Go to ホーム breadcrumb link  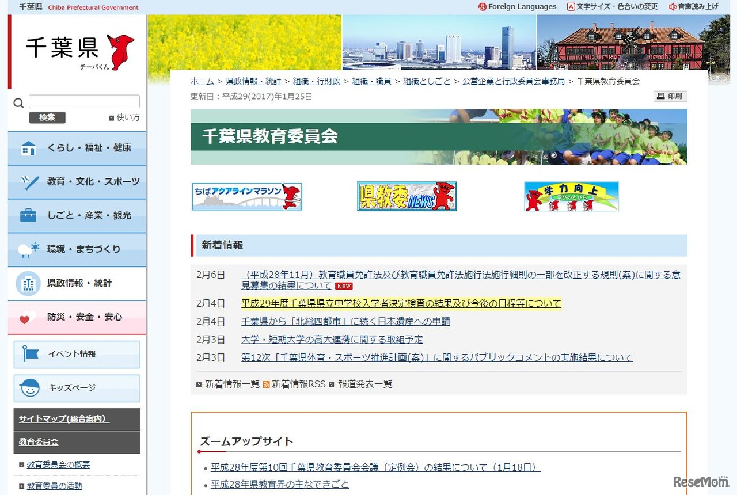tap(202, 81)
